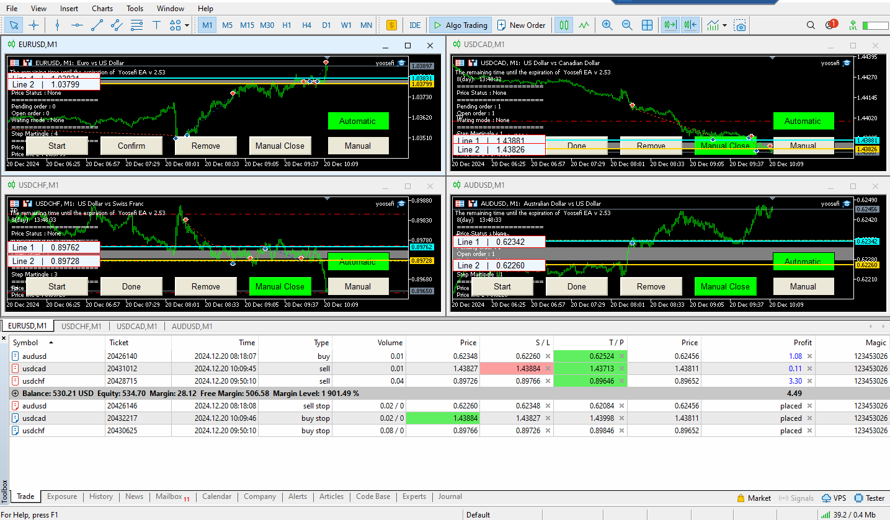The height and width of the screenshot is (520, 890).
Task: Click Manual in the AUDUSD chart
Action: 803,286
